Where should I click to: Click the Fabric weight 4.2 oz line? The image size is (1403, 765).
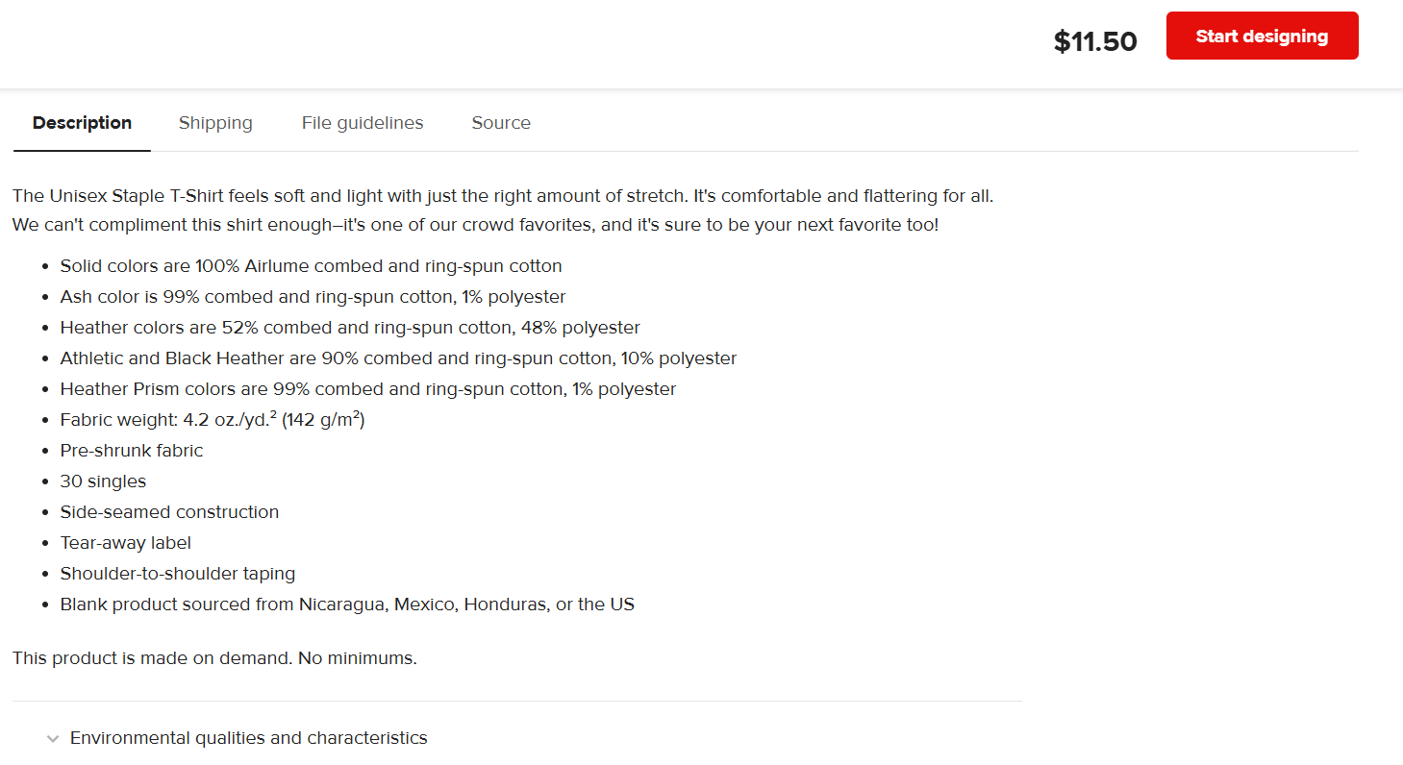click(213, 420)
